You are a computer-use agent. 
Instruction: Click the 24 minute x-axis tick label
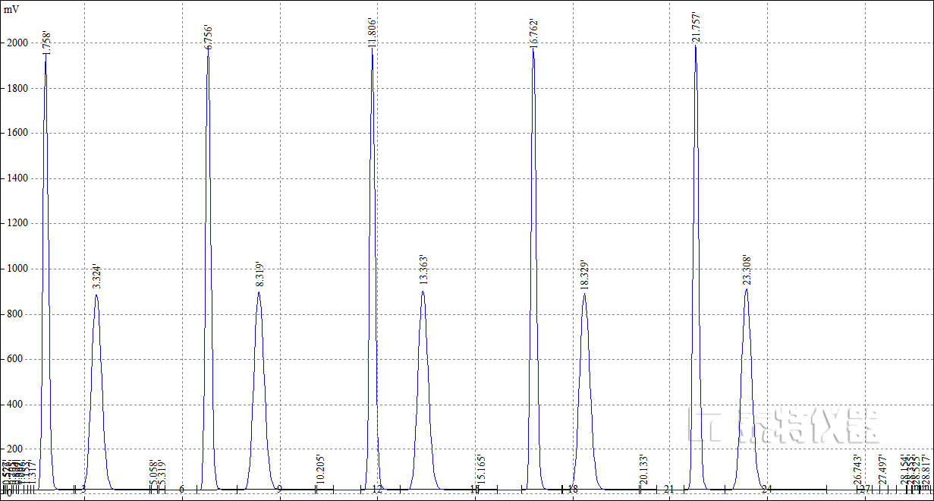click(767, 490)
